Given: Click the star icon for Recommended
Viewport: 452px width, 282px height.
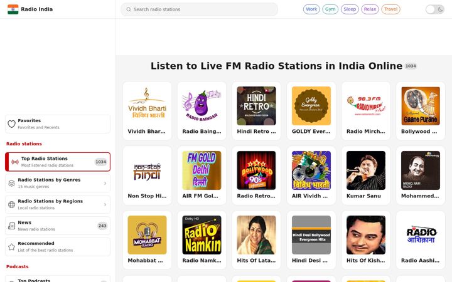Looking at the screenshot, I should 11,247.
